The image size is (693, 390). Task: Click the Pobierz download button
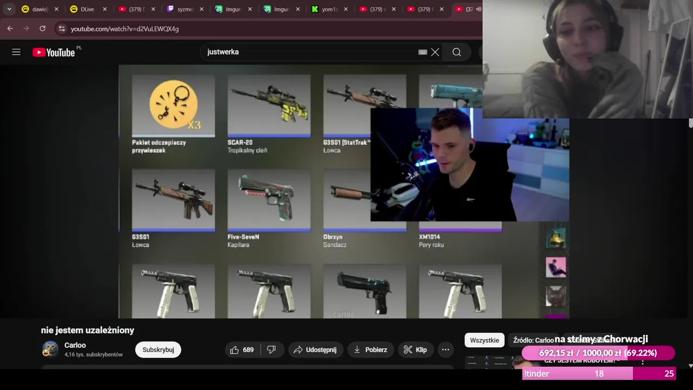[370, 350]
